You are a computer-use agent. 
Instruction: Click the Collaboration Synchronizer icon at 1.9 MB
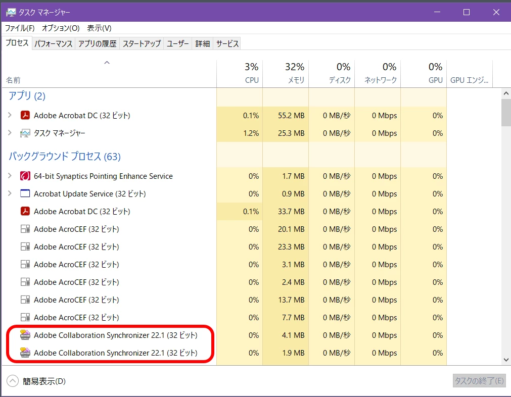click(25, 353)
